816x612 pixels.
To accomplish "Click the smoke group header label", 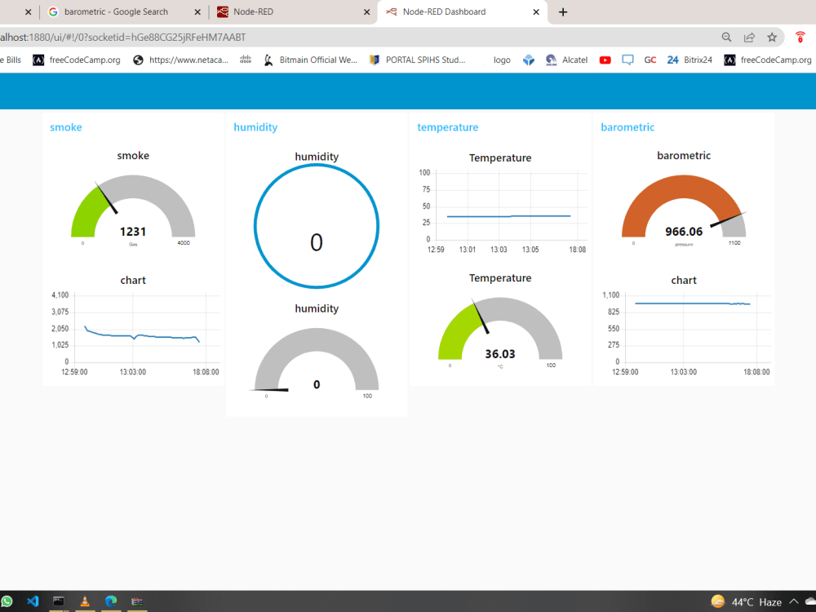I will tap(65, 127).
